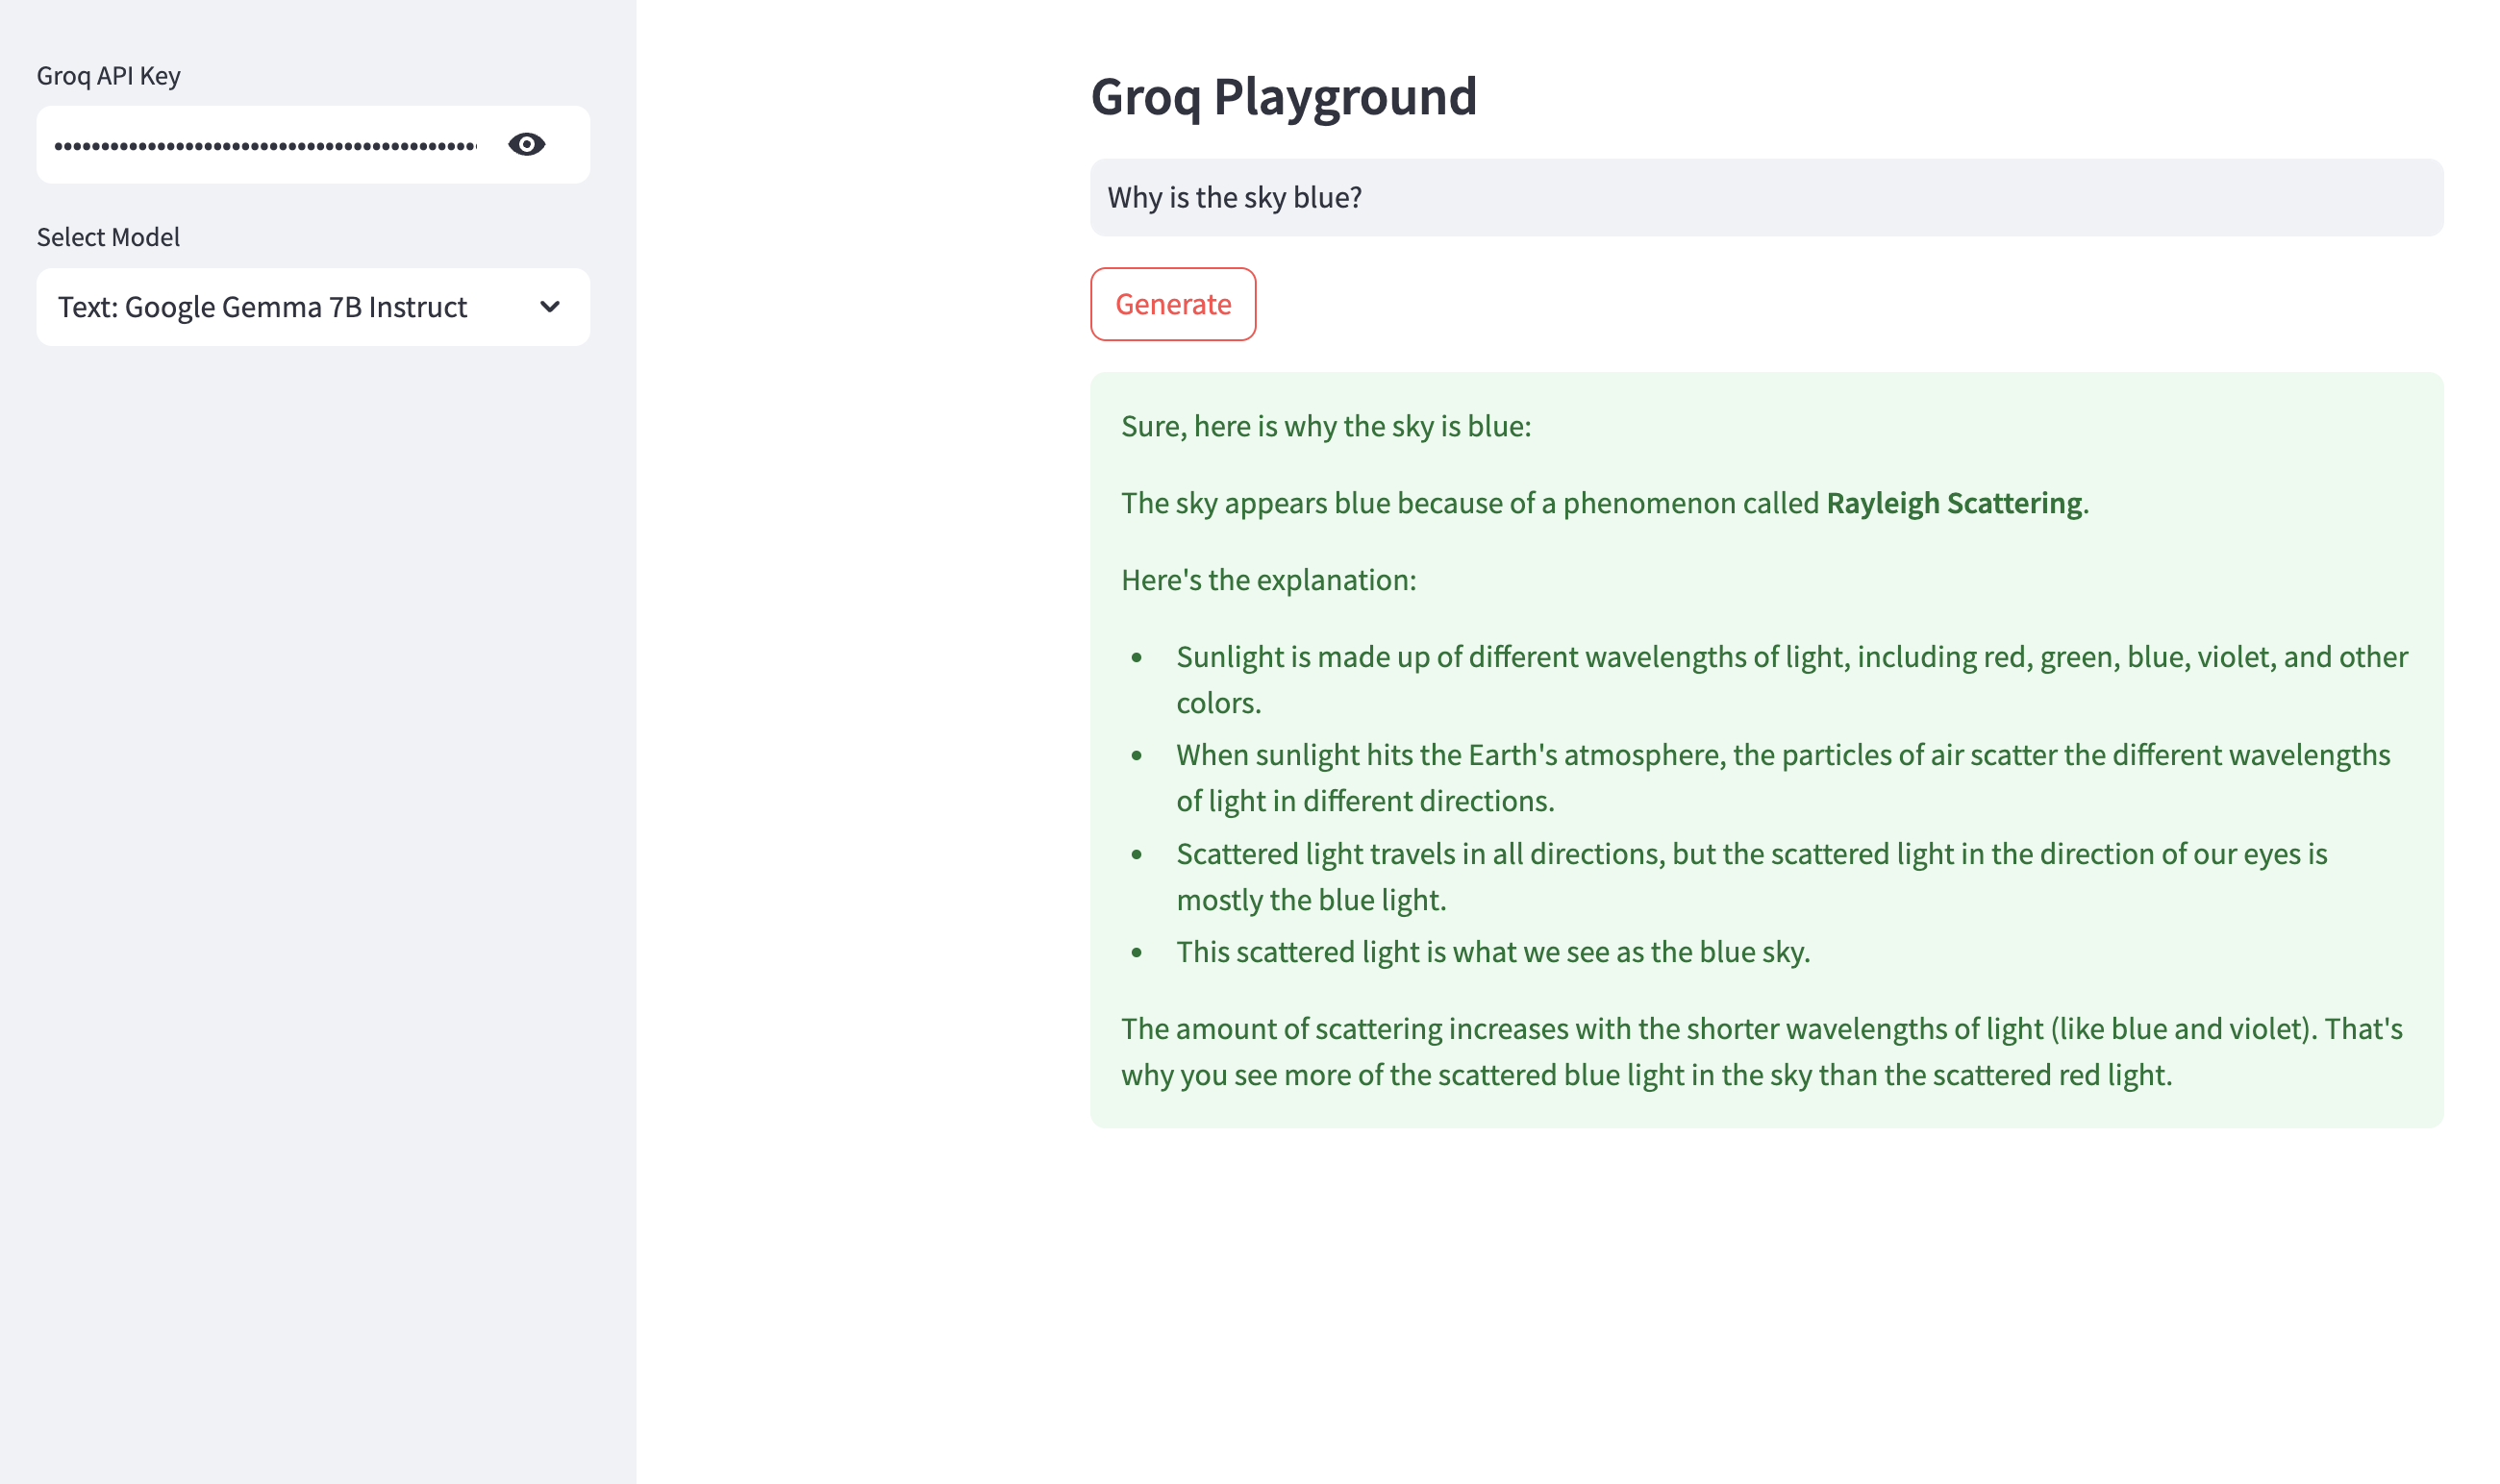Click the Groq Playground heading

[1283, 97]
